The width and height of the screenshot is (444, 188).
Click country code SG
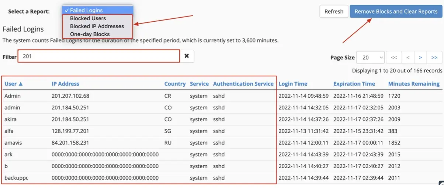(x=168, y=131)
